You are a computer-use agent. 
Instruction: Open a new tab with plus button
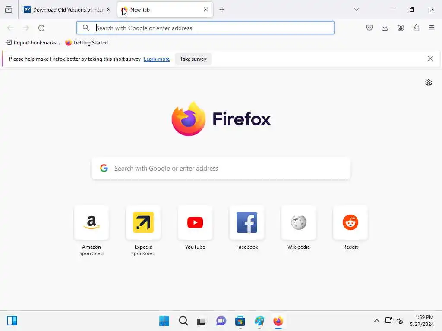click(222, 10)
